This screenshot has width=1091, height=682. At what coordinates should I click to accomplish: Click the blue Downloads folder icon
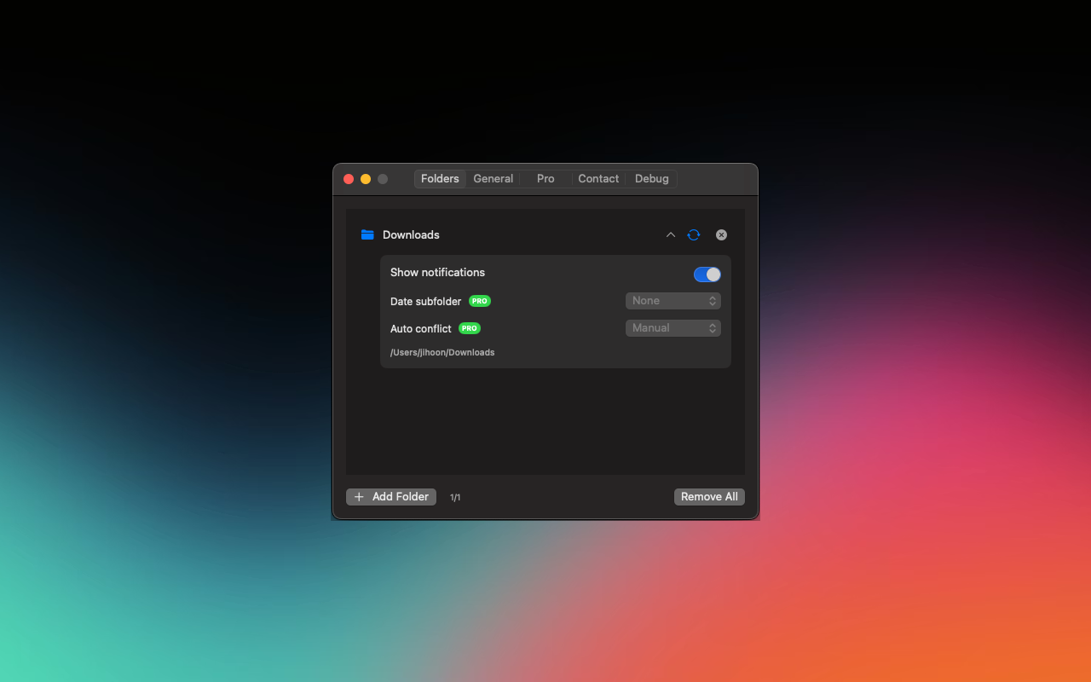pyautogui.click(x=367, y=235)
